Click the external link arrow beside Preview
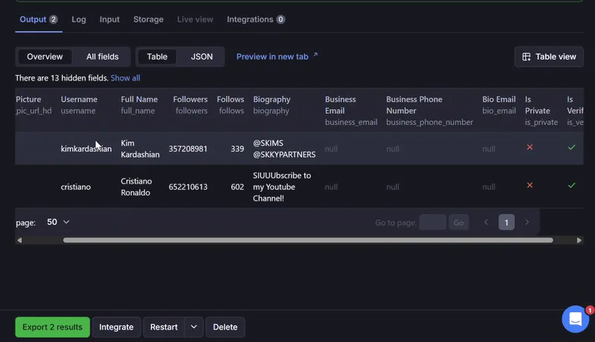Viewport: 595px width, 342px height. pos(315,55)
